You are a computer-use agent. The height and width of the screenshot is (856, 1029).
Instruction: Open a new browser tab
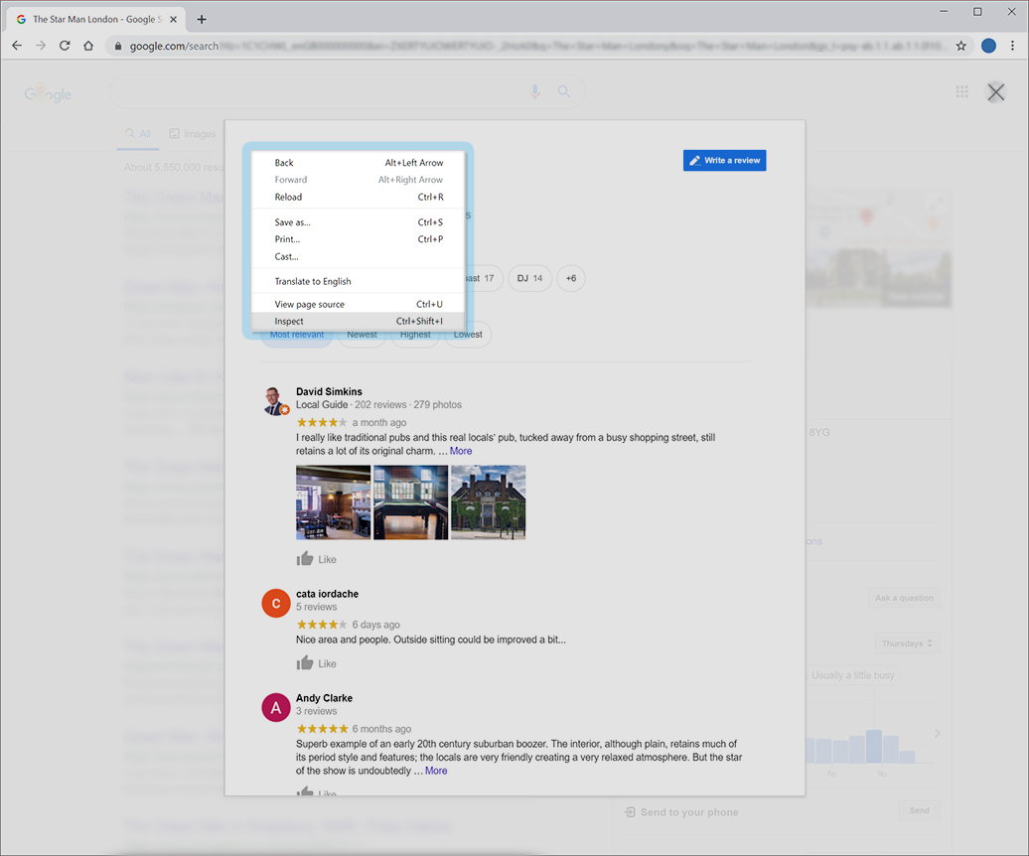(202, 19)
